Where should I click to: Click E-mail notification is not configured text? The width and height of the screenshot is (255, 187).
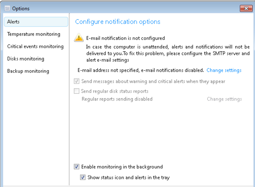(x=125, y=38)
